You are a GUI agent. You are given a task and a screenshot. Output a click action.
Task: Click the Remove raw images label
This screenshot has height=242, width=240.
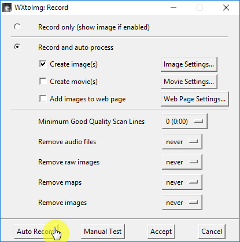click(x=69, y=162)
